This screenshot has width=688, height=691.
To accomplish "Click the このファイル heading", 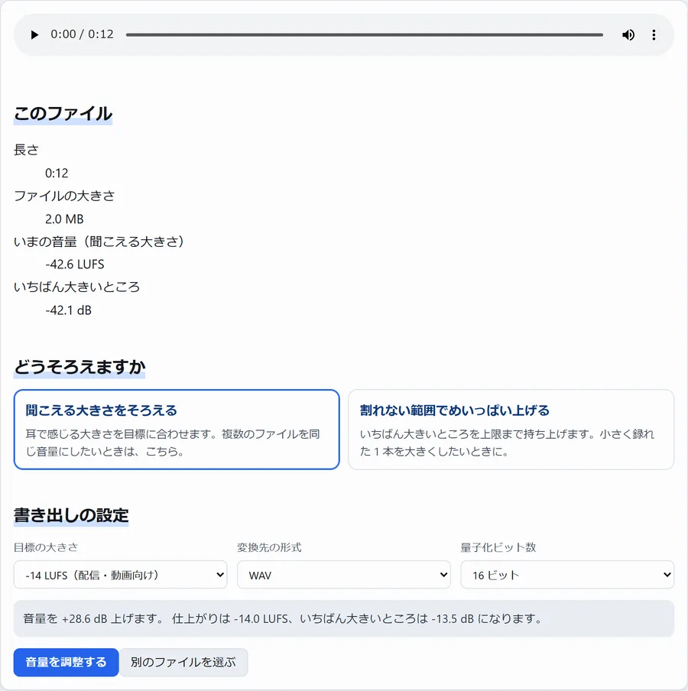I will tap(63, 114).
